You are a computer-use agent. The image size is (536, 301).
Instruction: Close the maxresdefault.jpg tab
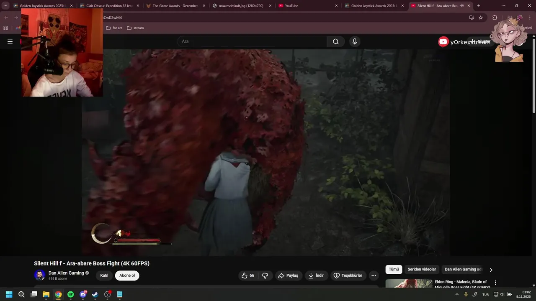[270, 6]
